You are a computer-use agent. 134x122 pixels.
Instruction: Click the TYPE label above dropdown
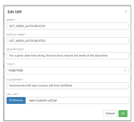click(10, 64)
